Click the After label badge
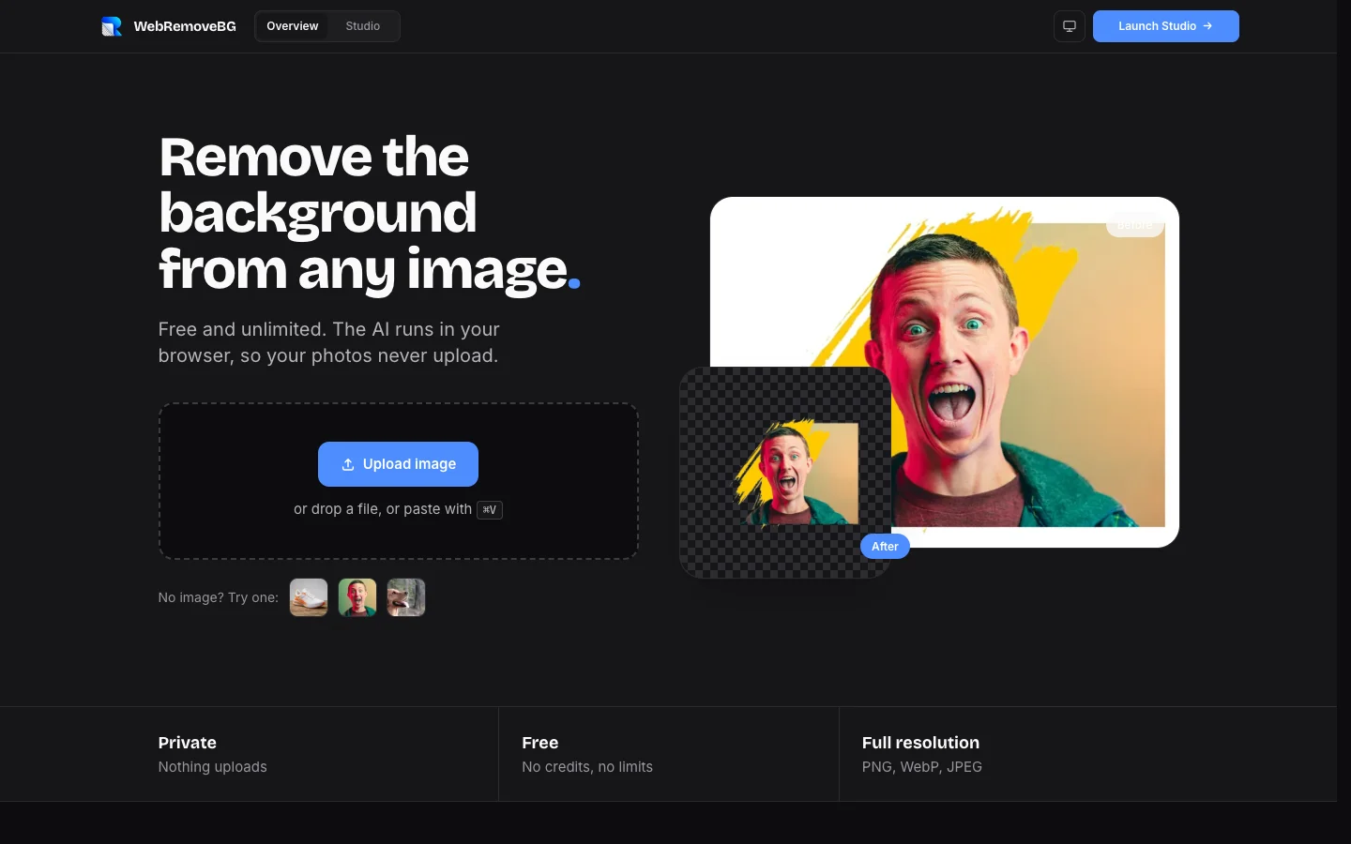The image size is (1351, 844). click(x=885, y=547)
